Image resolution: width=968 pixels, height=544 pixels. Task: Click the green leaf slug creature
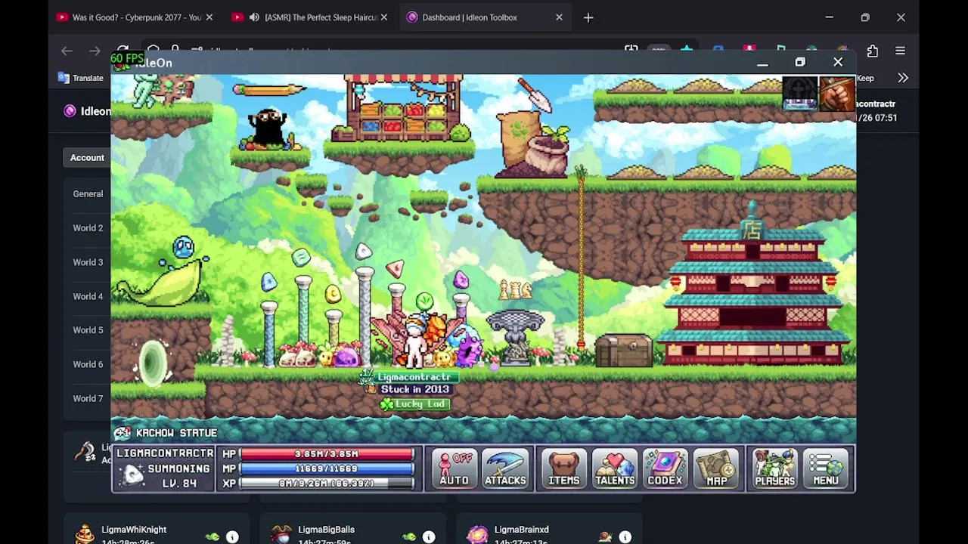(160, 284)
